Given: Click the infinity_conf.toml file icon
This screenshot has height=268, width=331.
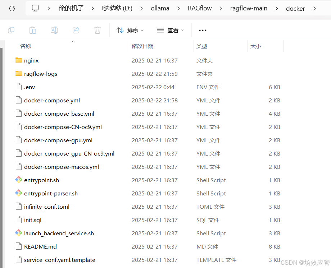Looking at the screenshot, I should (x=19, y=206).
